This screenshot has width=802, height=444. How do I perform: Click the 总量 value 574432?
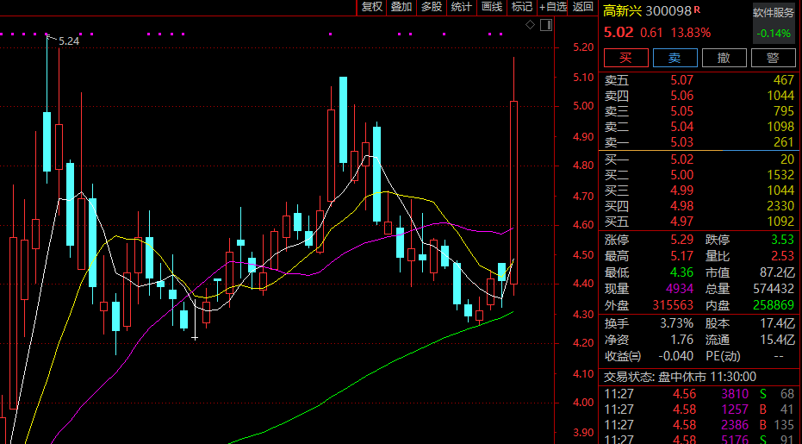click(x=774, y=289)
